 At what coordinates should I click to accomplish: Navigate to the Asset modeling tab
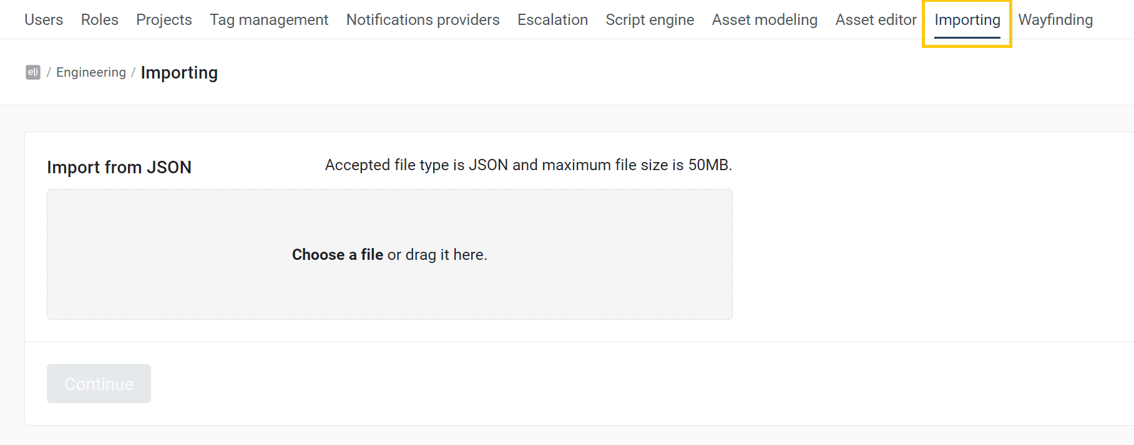pyautogui.click(x=765, y=20)
